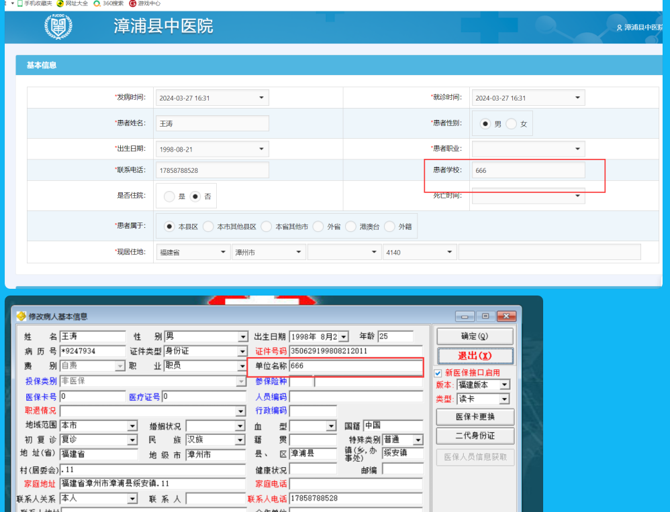The image size is (670, 512).
Task: Click the 漳浦县中医院 user account icon
Action: coord(619,27)
